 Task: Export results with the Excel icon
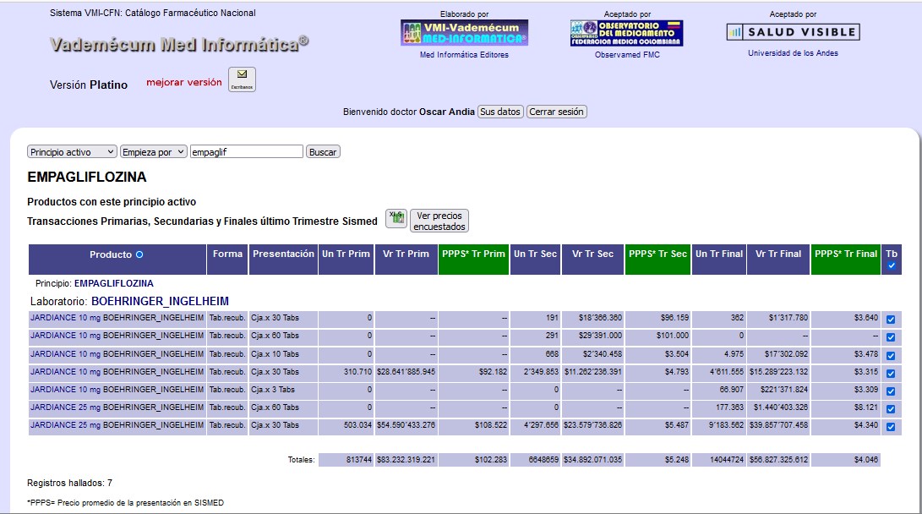pos(396,218)
